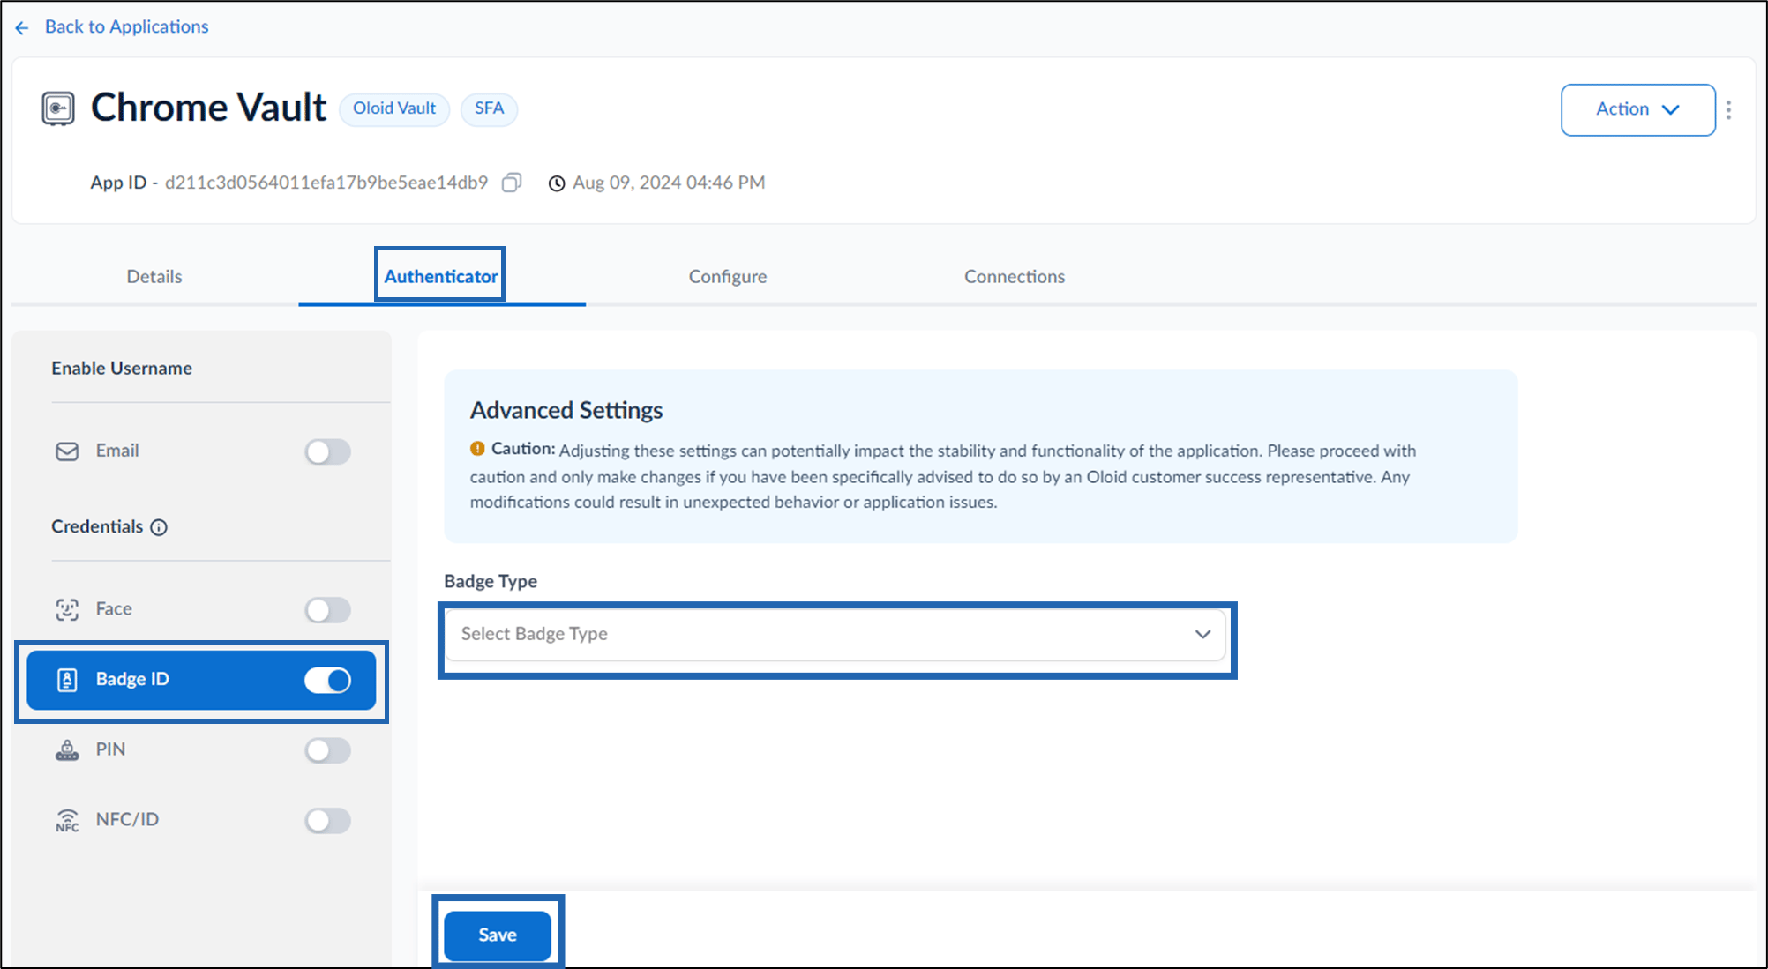The height and width of the screenshot is (969, 1768).
Task: Switch to the Connections tab
Action: 1015,276
